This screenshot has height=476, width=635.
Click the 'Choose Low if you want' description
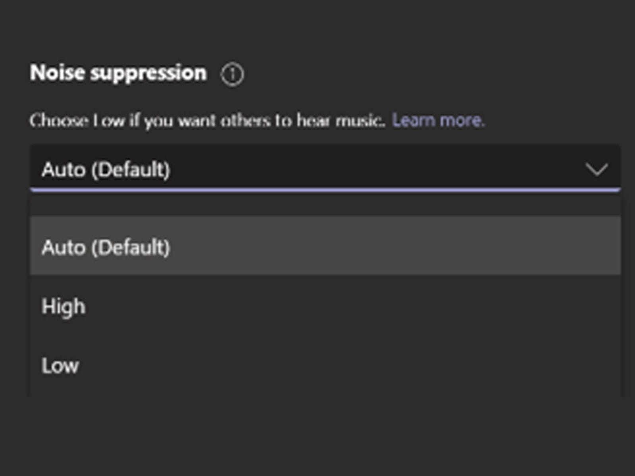pos(159,120)
